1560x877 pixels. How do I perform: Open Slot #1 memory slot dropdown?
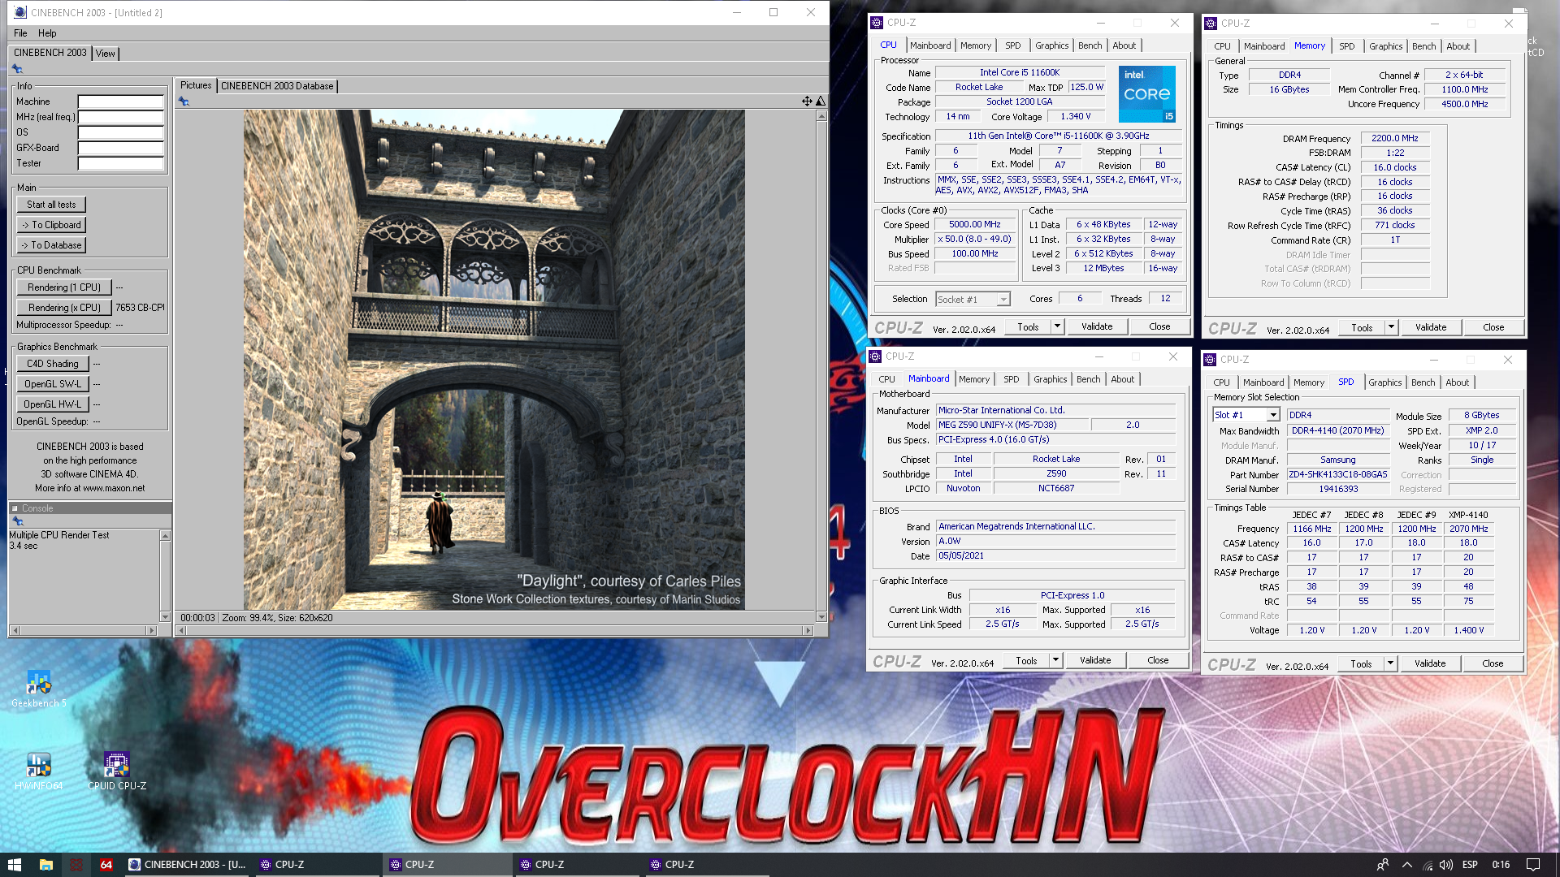pyautogui.click(x=1274, y=415)
